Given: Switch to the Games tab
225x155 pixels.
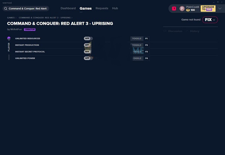Looking at the screenshot, I should 85,9.
